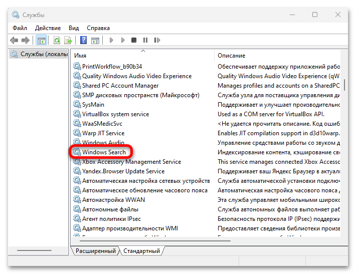Click the sort arrow above Имя column
356x274 pixels.
143,51
